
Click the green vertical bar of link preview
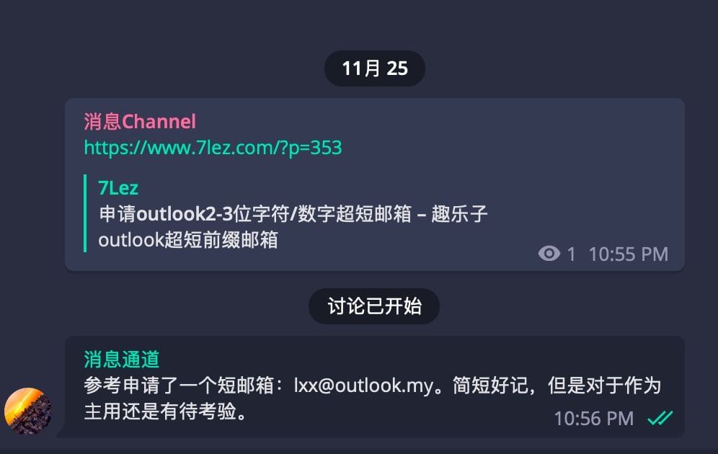85,213
